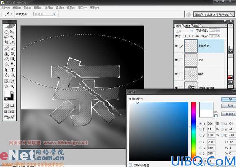Switch to the 通道 tab

coord(188,26)
